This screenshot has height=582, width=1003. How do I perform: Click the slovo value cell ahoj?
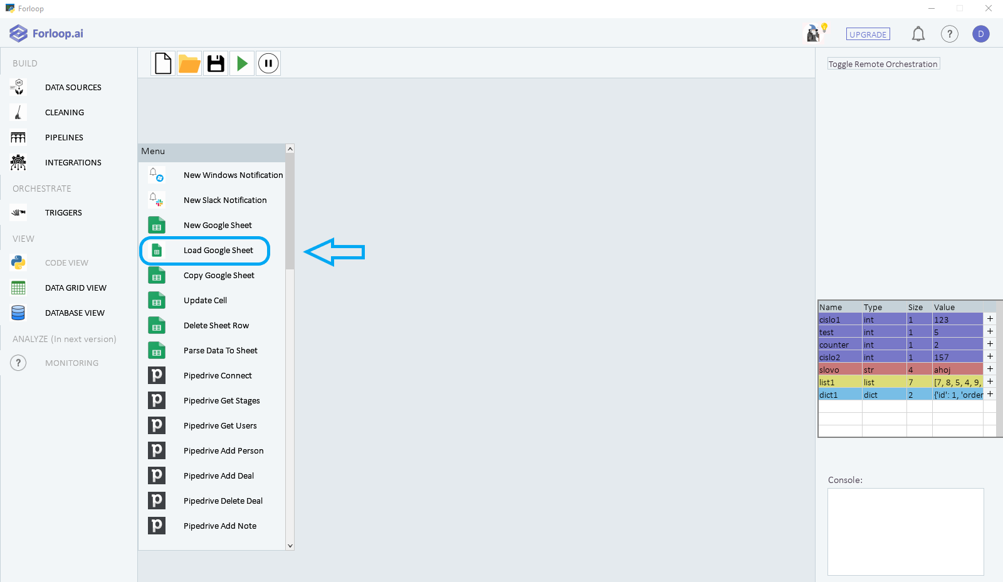[958, 370]
